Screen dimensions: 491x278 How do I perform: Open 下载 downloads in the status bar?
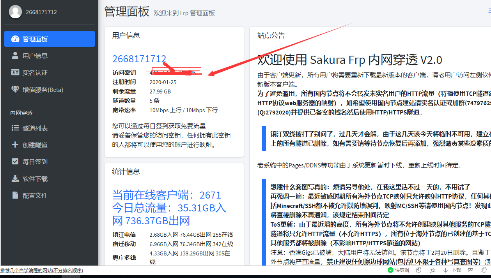[x=452, y=270]
